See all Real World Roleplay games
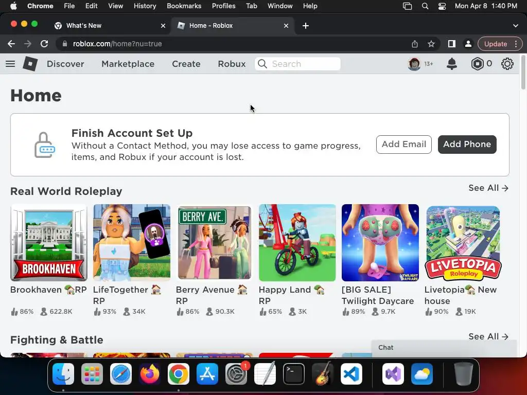The image size is (527, 395). pos(488,188)
